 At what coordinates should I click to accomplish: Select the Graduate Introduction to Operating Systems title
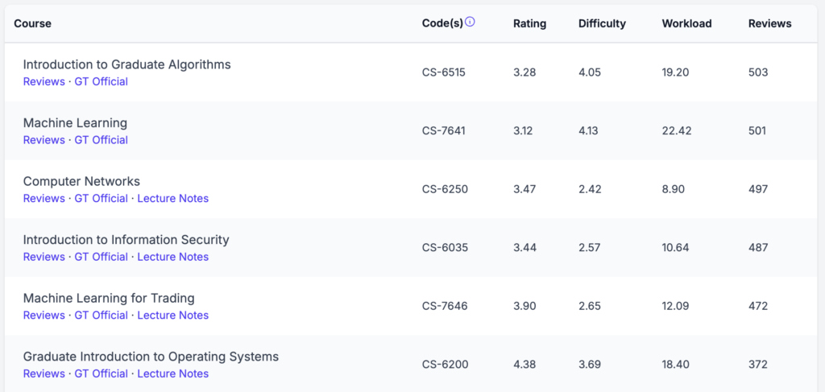pyautogui.click(x=151, y=357)
